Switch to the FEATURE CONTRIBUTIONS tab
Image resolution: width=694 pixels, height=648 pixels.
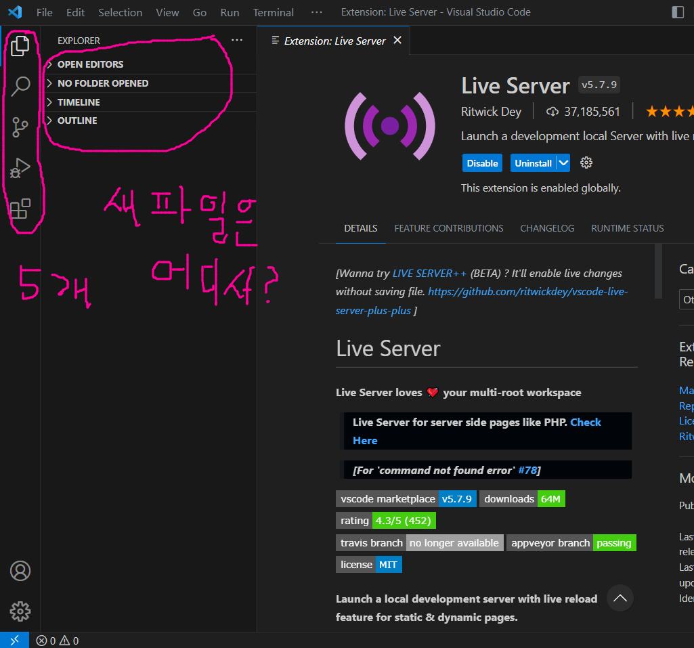tap(449, 228)
